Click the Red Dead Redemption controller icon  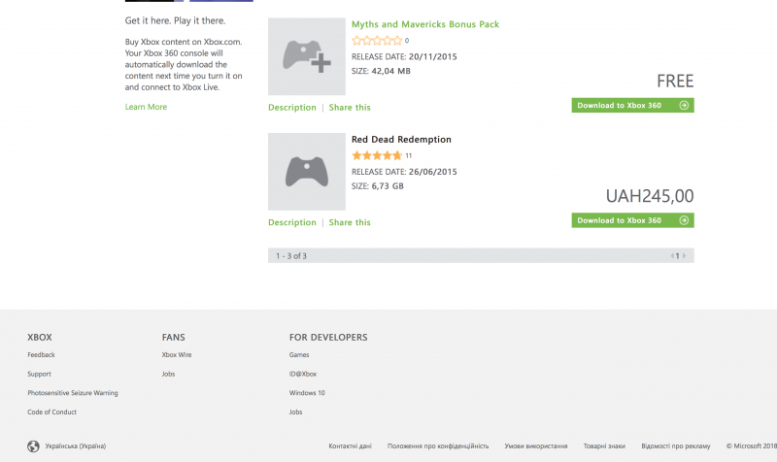[307, 172]
